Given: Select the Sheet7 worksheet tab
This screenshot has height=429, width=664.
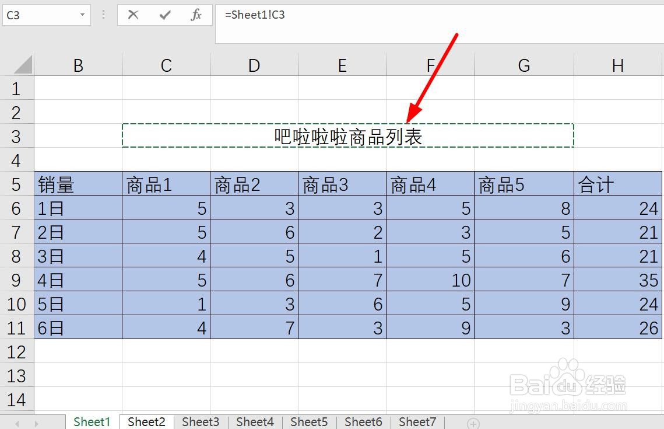Looking at the screenshot, I should coord(417,421).
